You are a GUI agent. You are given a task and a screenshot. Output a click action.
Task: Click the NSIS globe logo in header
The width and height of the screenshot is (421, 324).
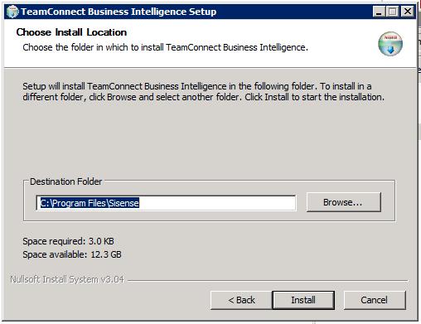(390, 44)
